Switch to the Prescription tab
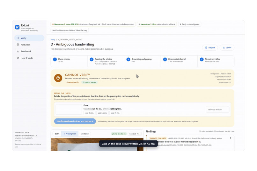Screen dimensions: 257x171 (x=70, y=134)
